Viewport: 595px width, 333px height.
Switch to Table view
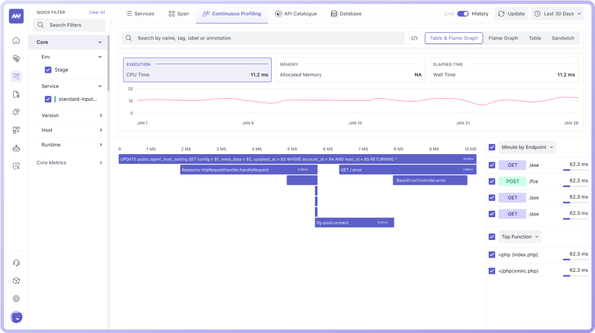(535, 38)
